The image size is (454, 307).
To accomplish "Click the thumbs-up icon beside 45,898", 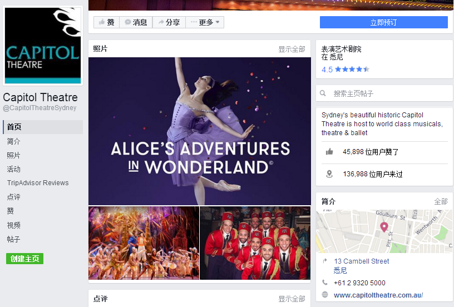I will [329, 152].
